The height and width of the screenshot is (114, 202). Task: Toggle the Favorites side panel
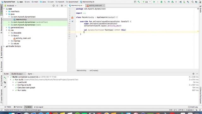[1, 81]
